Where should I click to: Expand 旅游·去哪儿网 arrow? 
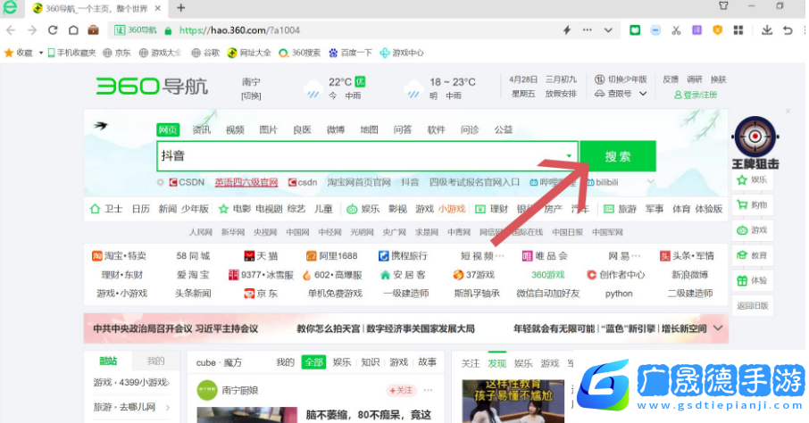[x=168, y=408]
